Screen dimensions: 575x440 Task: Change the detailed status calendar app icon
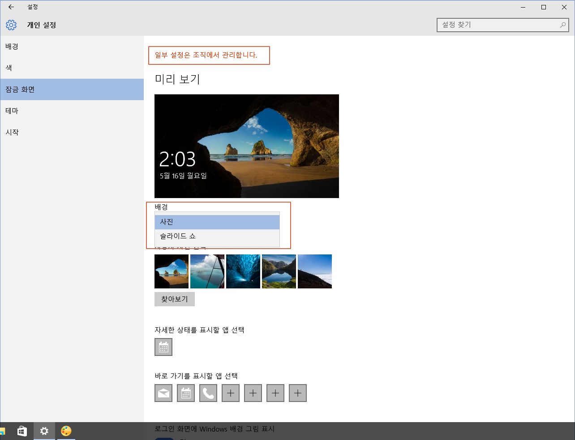tap(163, 347)
